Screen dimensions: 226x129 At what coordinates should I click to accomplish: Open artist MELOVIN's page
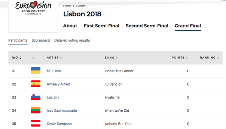(x=54, y=71)
